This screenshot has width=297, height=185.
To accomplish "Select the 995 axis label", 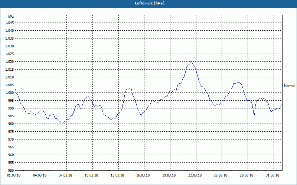I will (11, 100).
